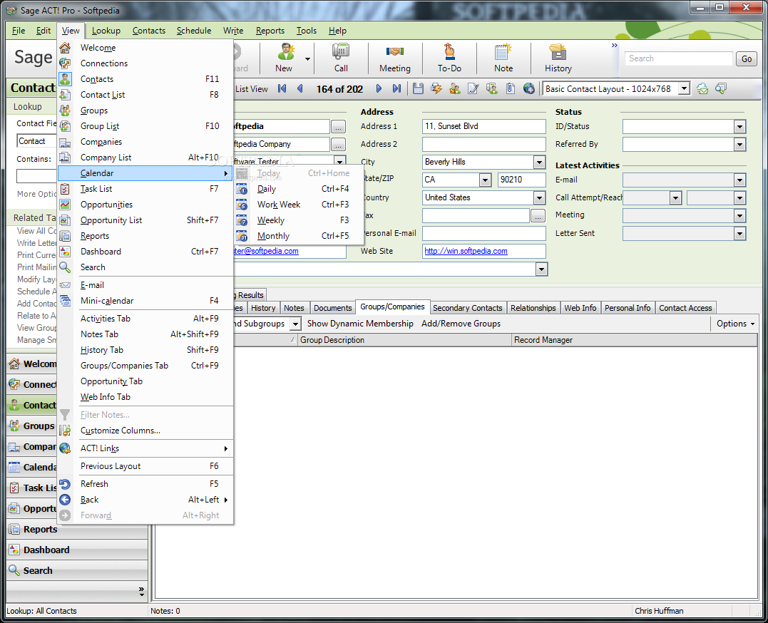The height and width of the screenshot is (623, 768).
Task: Select Work Week from Calendar submenu
Action: pos(279,205)
